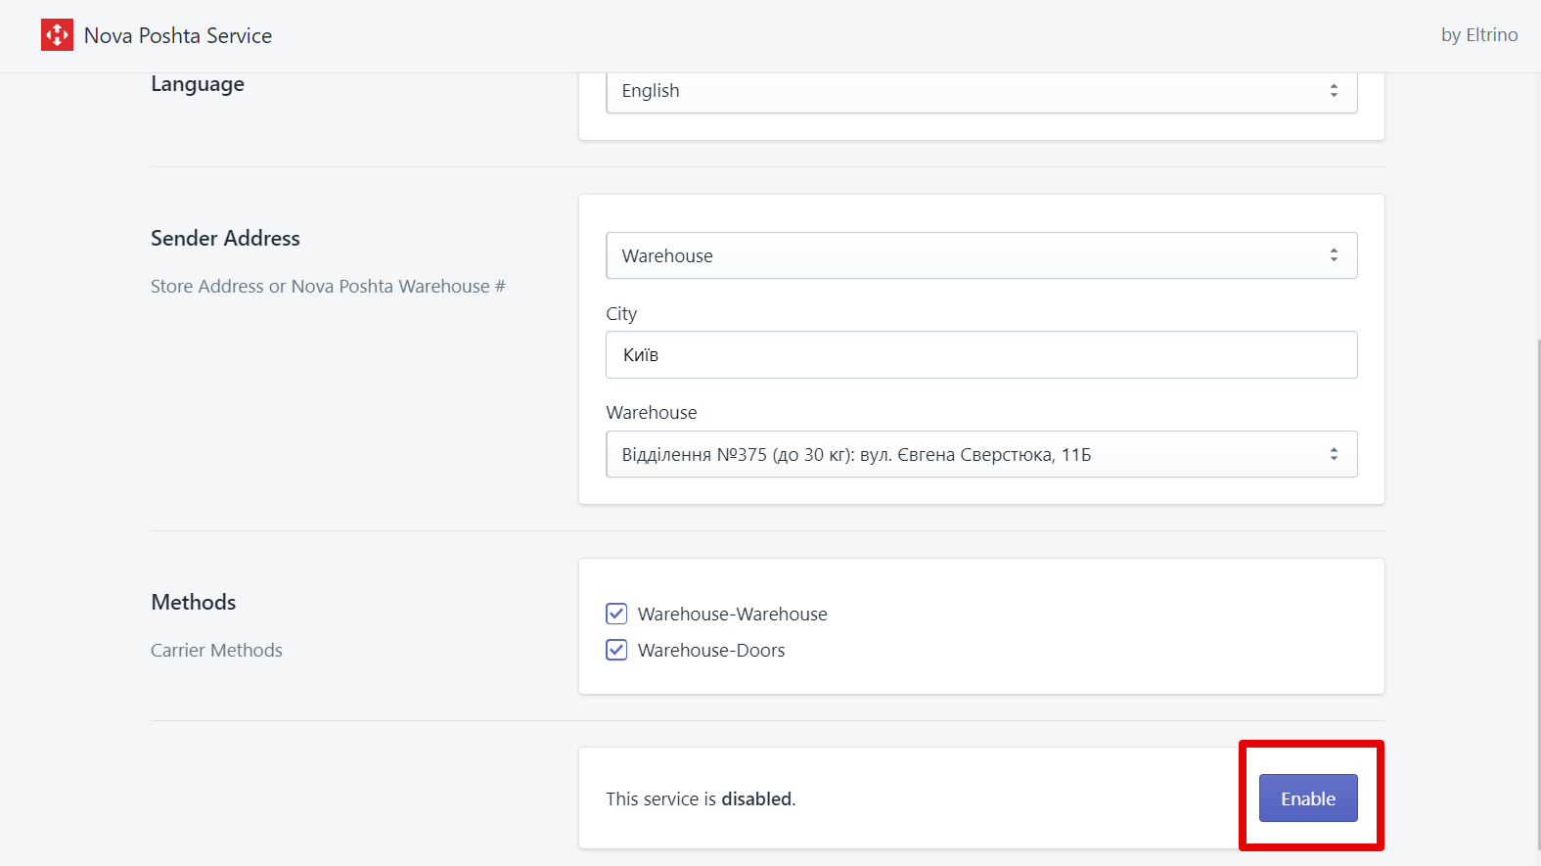Toggle the Warehouse-Warehouse checkbox
Image resolution: width=1541 pixels, height=866 pixels.
click(616, 614)
